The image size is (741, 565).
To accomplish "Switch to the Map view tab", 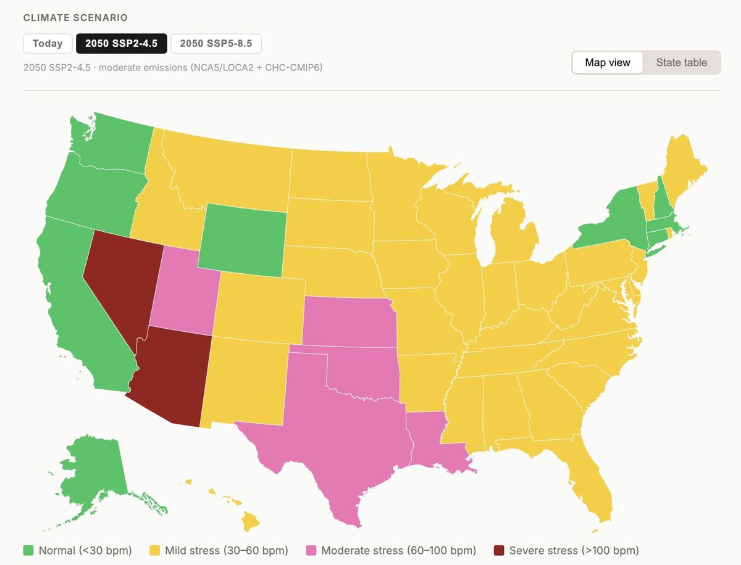I will [x=608, y=62].
